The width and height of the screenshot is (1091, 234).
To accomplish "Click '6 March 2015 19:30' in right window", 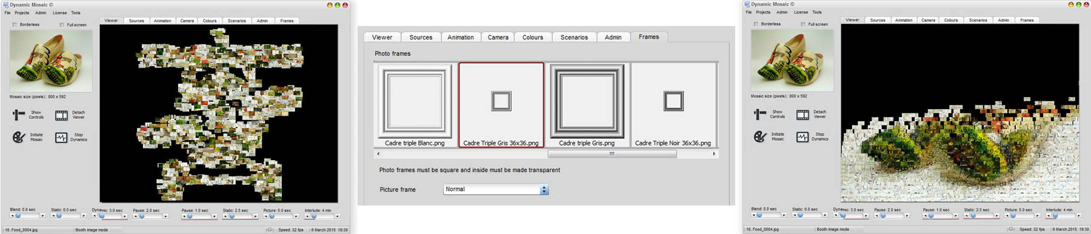I will [1072, 230].
